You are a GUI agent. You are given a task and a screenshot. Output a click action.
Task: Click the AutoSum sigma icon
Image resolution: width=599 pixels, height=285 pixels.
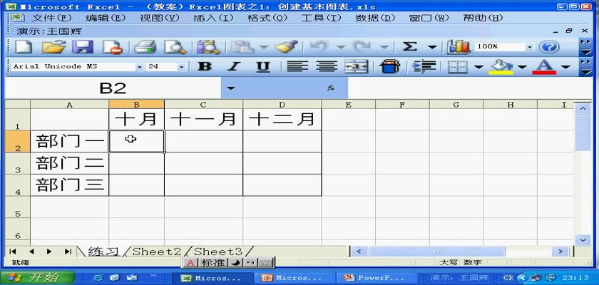click(409, 47)
